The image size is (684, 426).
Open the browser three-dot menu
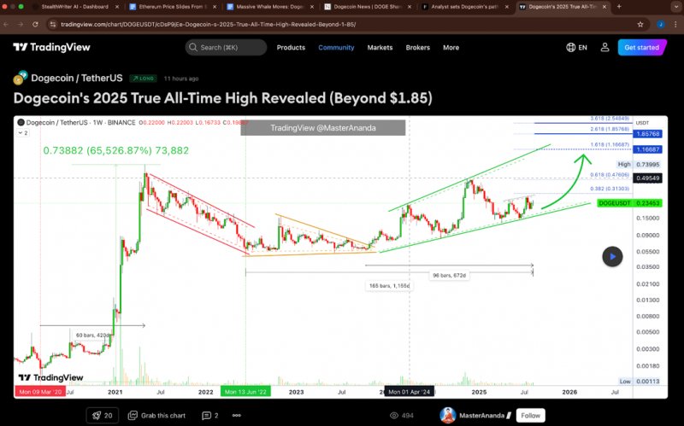point(676,25)
